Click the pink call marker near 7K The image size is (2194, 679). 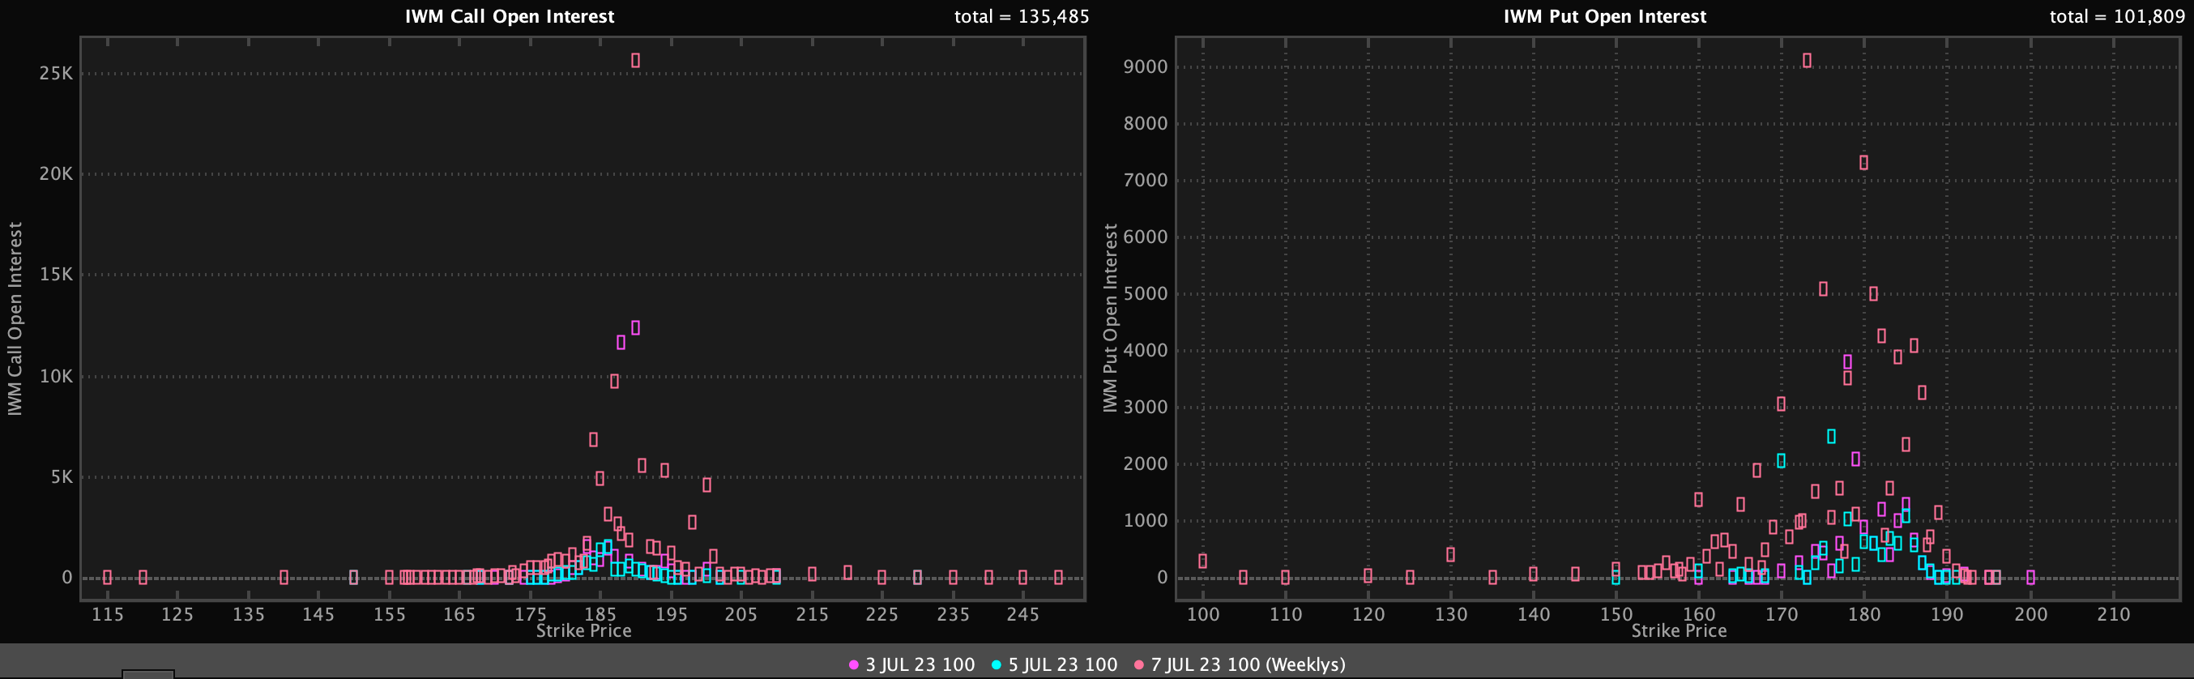[593, 440]
